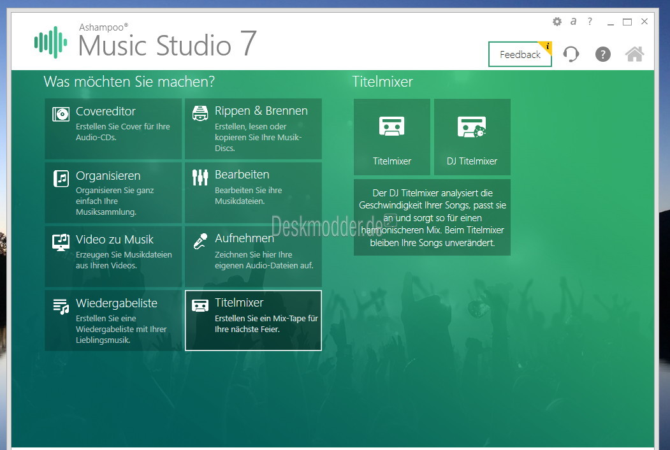The image size is (670, 450).
Task: Launch Rippen & Brennen
Action: click(253, 129)
